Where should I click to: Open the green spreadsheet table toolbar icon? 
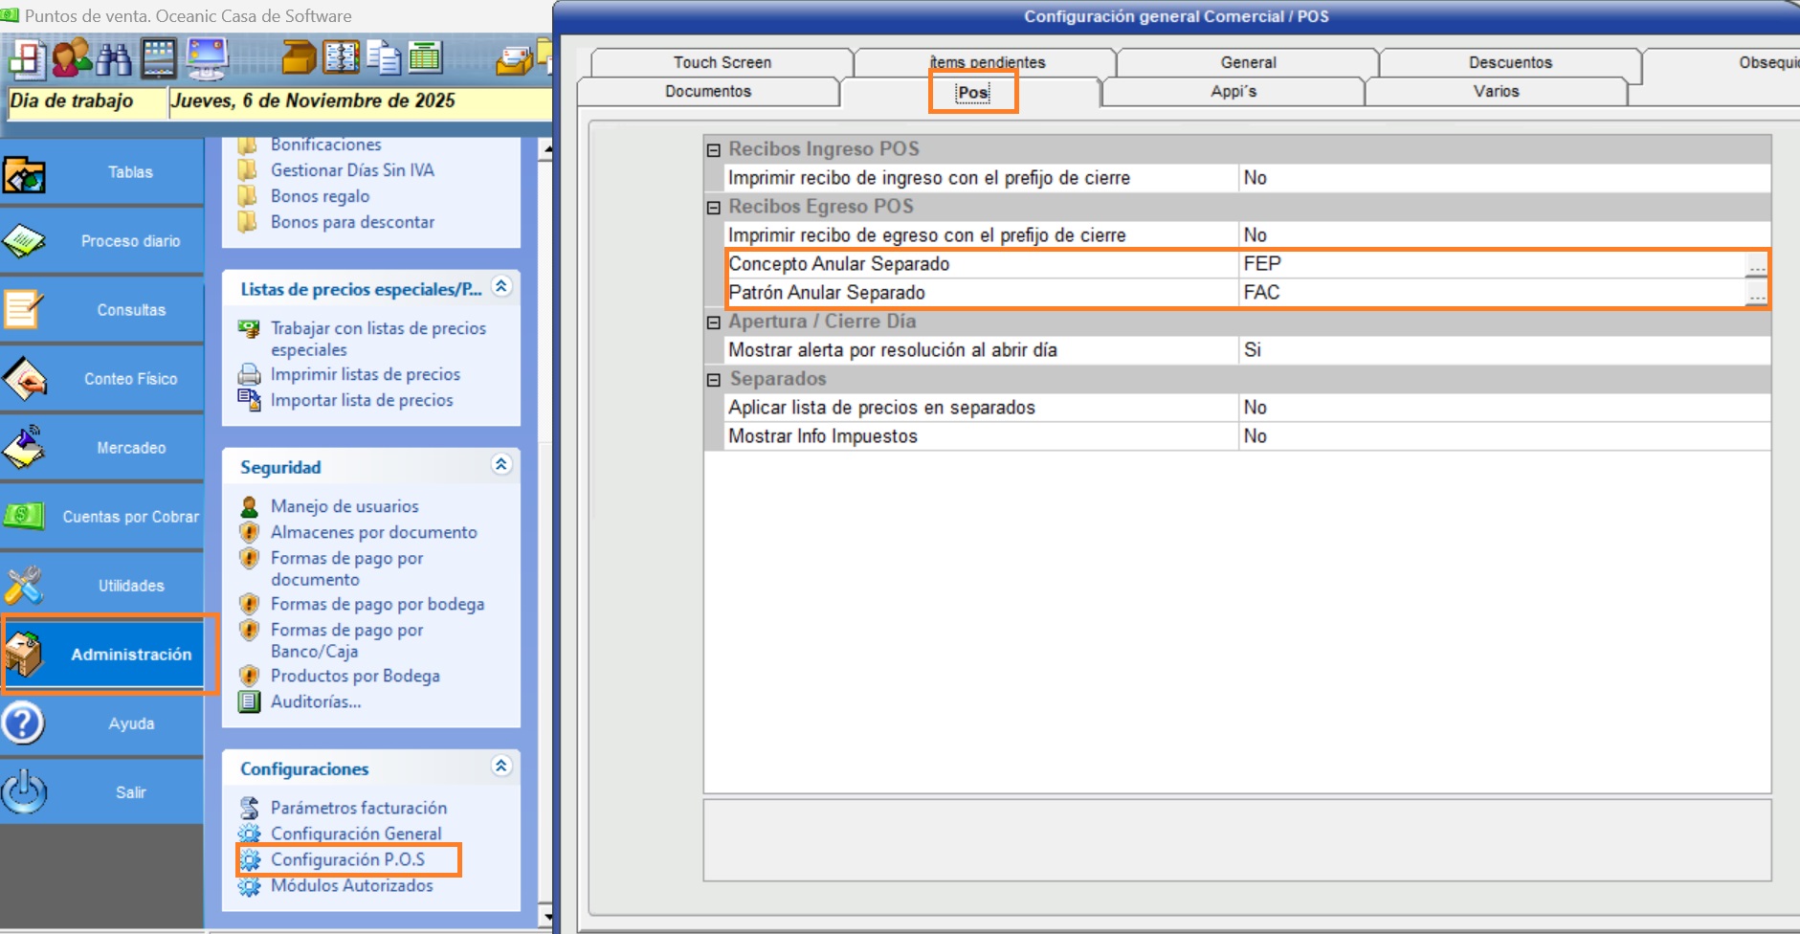pos(425,59)
